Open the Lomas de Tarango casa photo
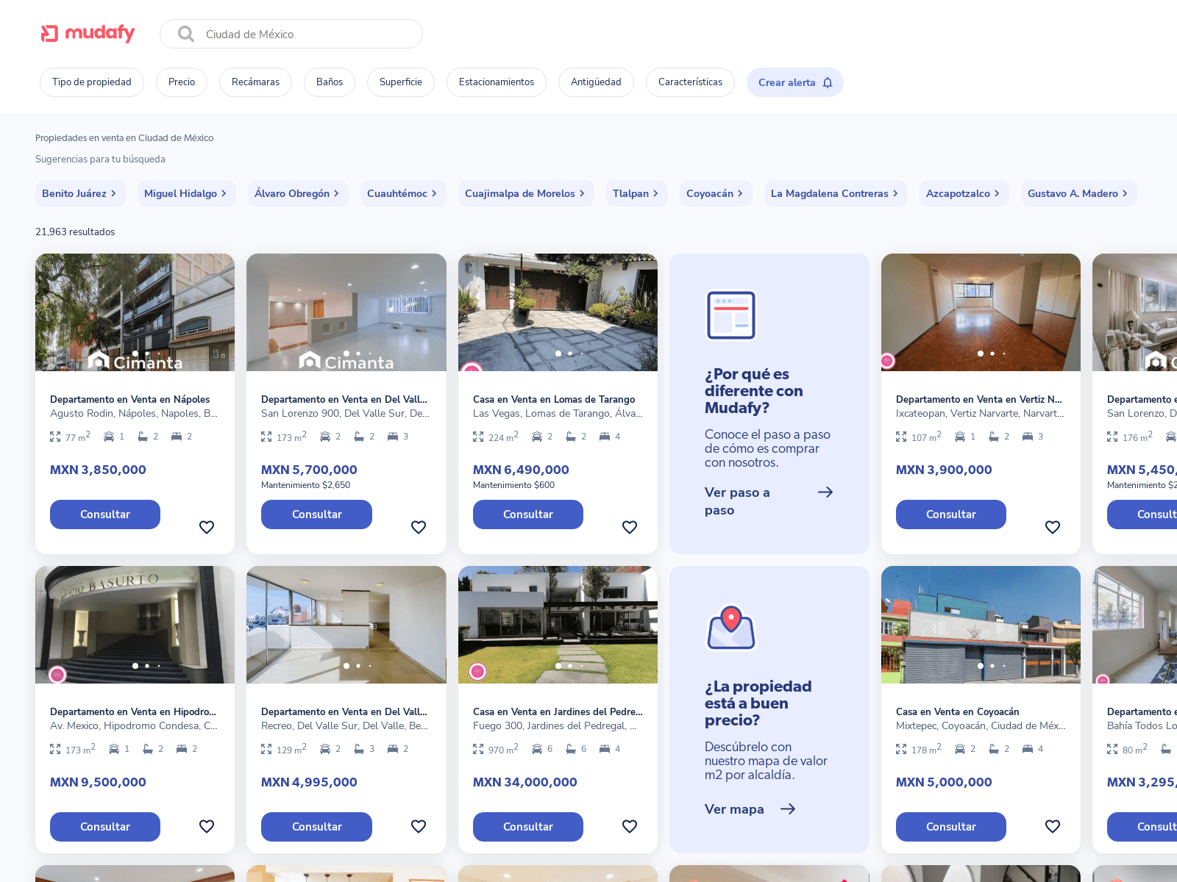Viewport: 1177px width, 882px height. click(558, 312)
